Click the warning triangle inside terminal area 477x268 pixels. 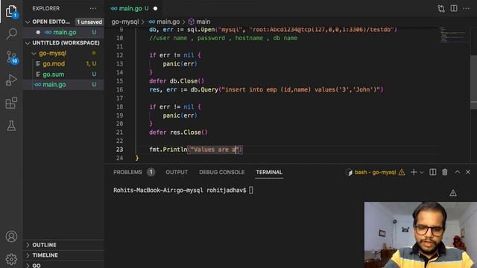pyautogui.click(x=453, y=193)
